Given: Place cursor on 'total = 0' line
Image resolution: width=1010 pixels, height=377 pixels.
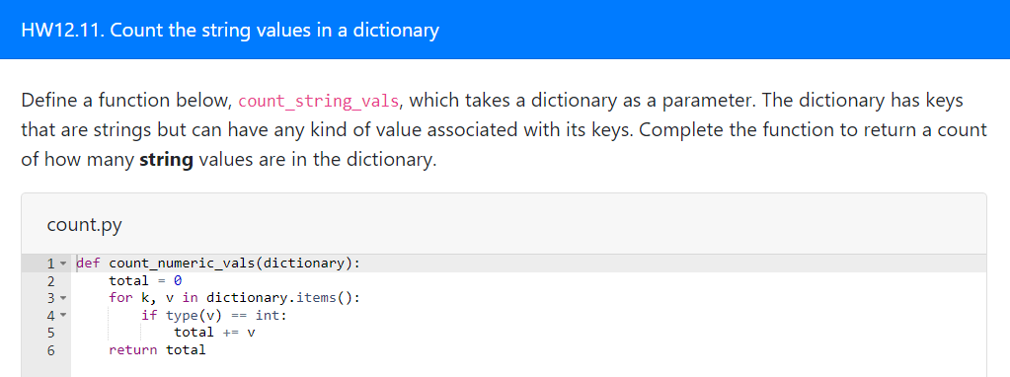Looking at the screenshot, I should pyautogui.click(x=145, y=280).
